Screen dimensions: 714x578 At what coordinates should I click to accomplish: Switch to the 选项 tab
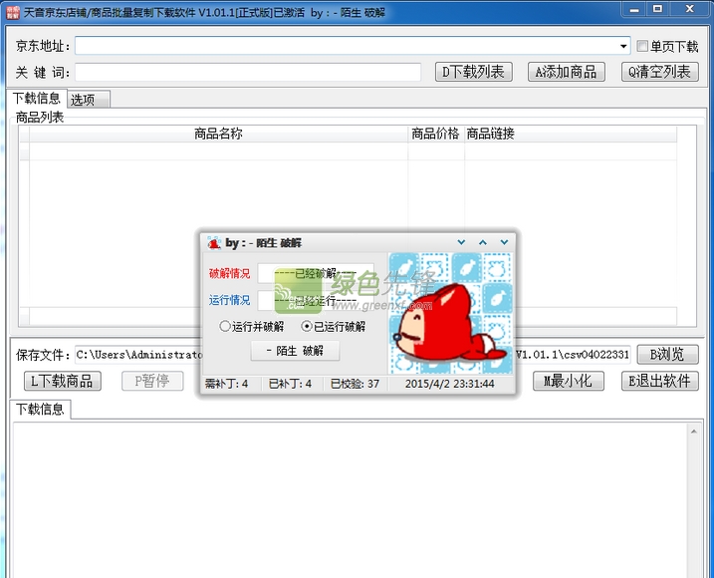click(x=89, y=100)
